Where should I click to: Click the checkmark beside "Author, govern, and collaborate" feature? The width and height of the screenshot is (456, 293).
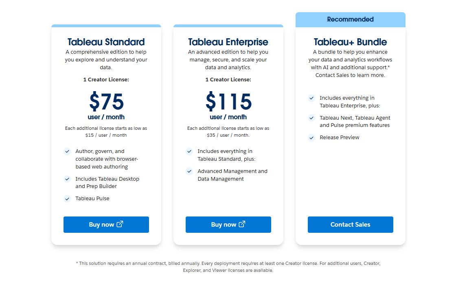coord(67,151)
